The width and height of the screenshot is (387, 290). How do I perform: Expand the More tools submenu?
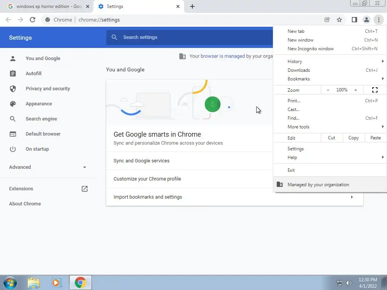point(330,127)
